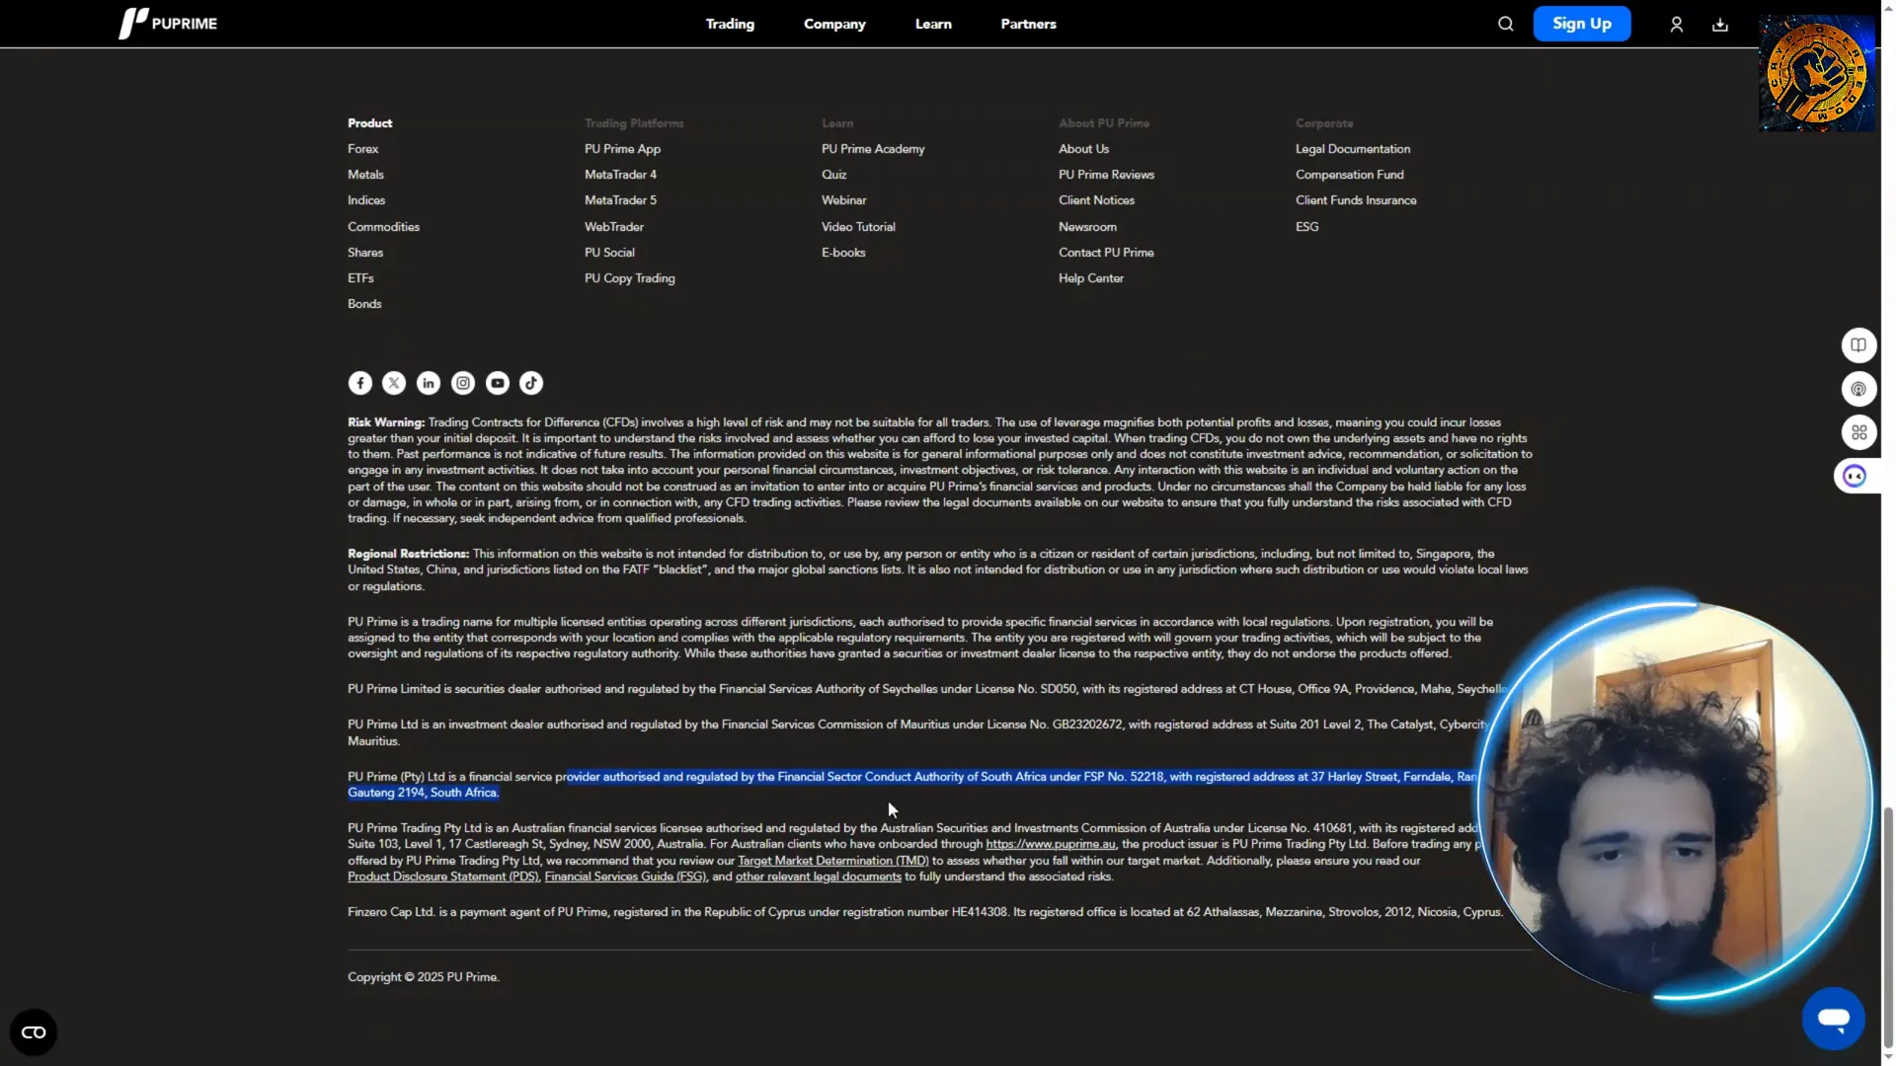Open the Product Disclosure Statement (PDS) link
The image size is (1896, 1066).
coord(442,876)
